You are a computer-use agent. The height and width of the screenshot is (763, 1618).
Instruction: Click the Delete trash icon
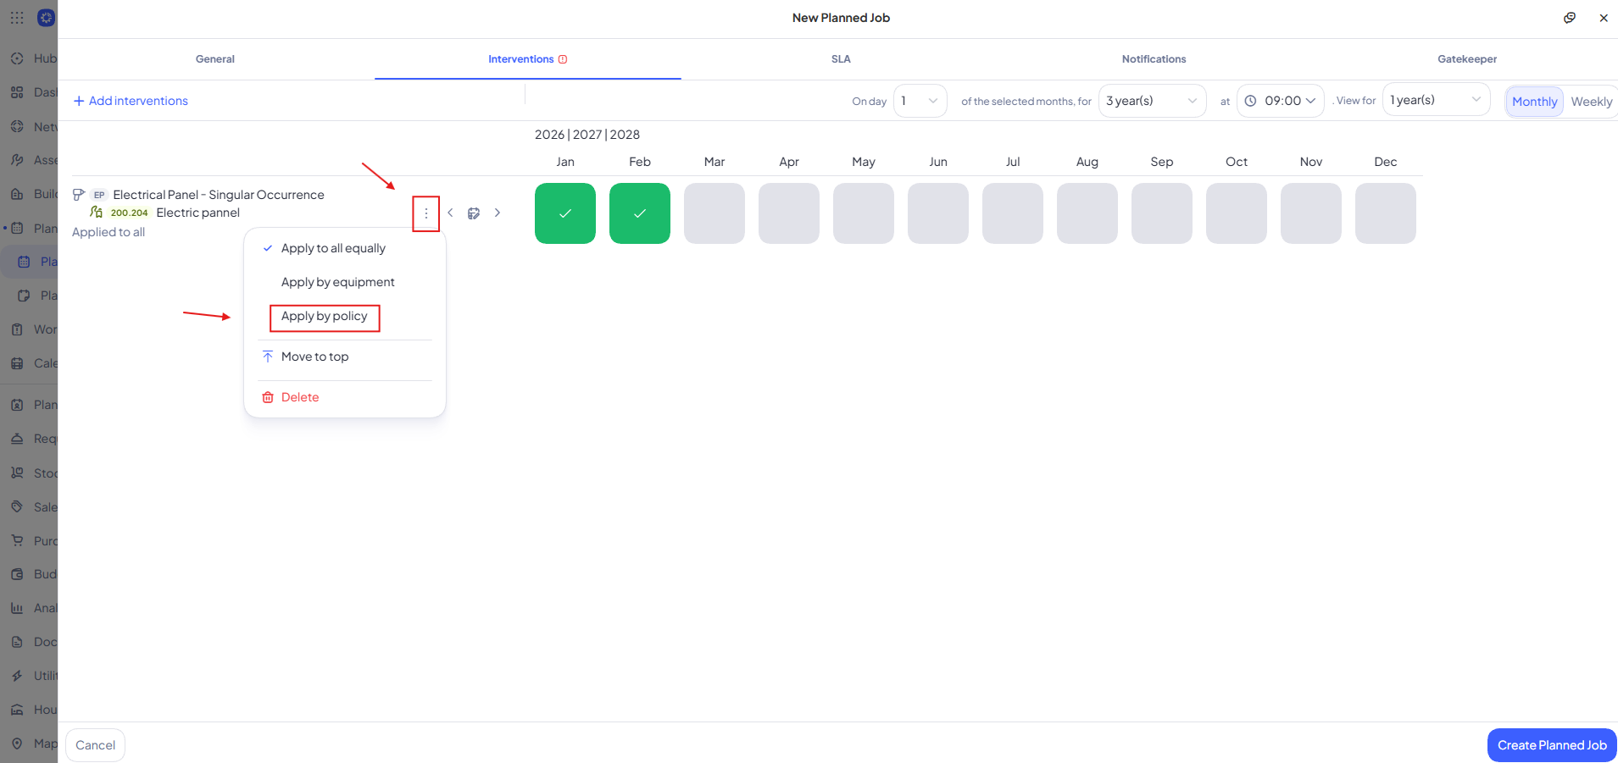point(268,397)
